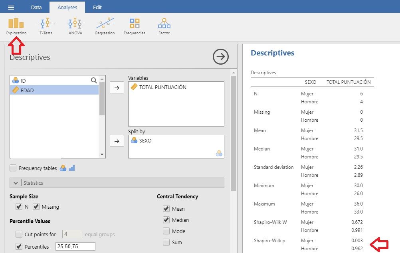Switch to the Edit tab
Image resolution: width=400 pixels, height=253 pixels.
point(97,7)
